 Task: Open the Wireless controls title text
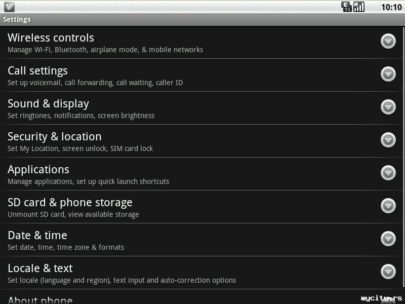(x=51, y=38)
